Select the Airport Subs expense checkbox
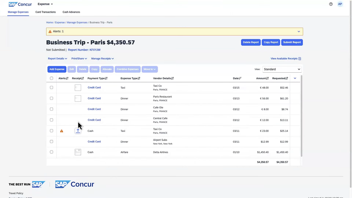 tap(52, 141)
